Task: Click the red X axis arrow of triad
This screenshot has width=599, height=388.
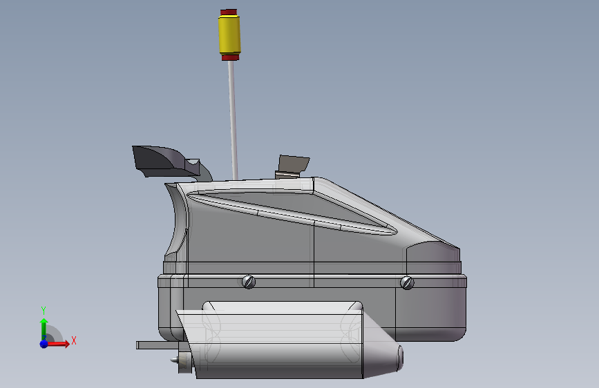Action: tap(59, 344)
